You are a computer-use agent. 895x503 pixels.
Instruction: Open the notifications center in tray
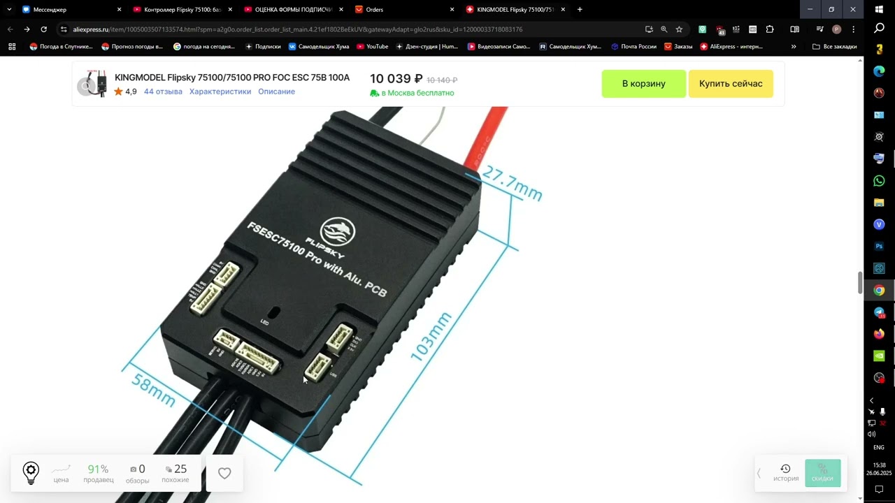[879, 490]
